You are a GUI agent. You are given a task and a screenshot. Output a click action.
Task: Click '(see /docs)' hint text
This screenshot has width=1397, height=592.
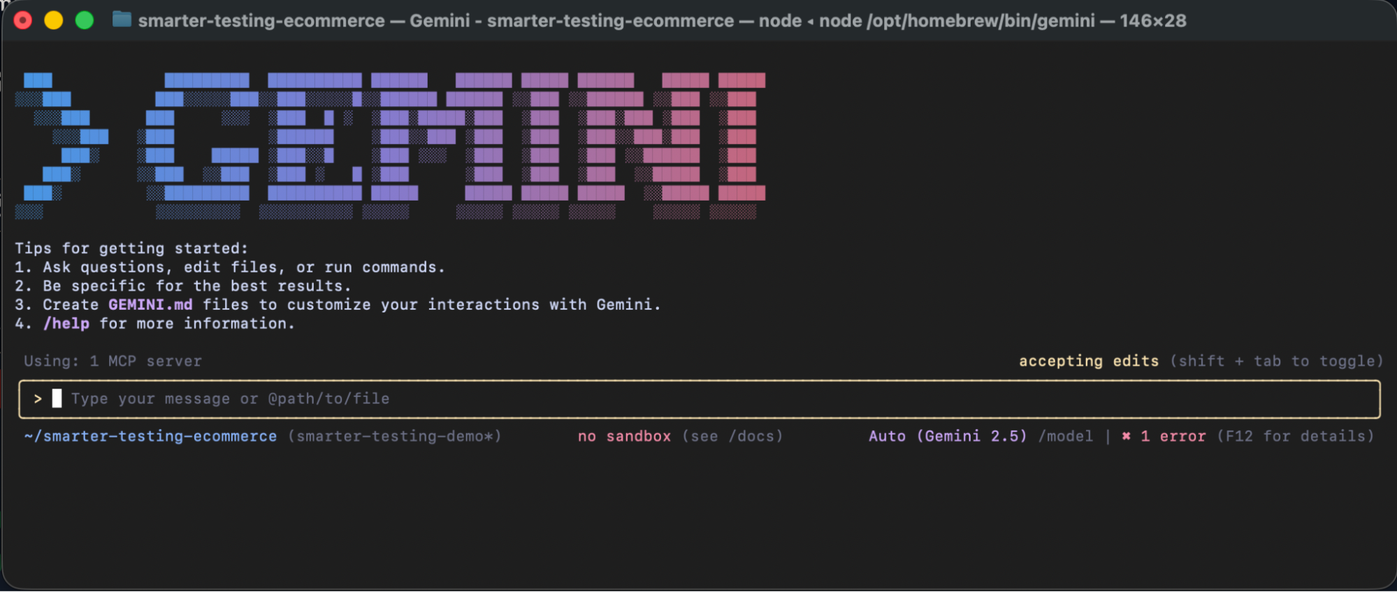[x=732, y=436]
